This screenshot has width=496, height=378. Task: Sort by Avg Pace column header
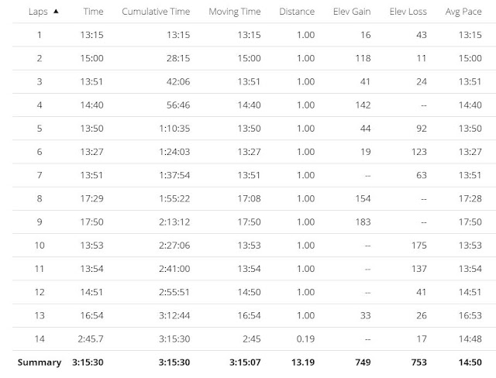point(463,12)
